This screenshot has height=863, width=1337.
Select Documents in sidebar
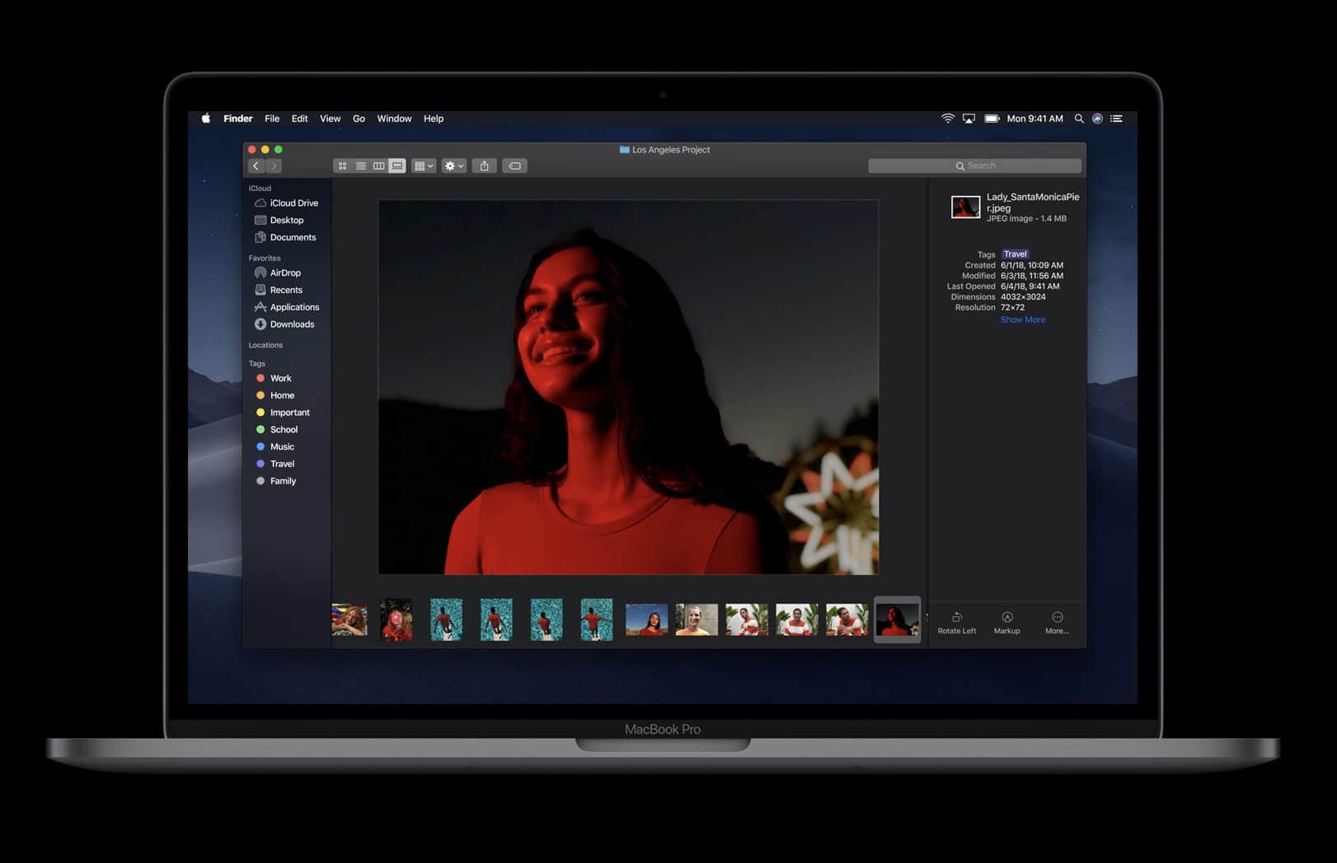point(287,238)
